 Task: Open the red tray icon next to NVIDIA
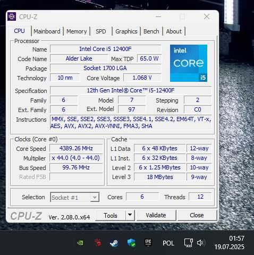pyautogui.click(x=98, y=243)
